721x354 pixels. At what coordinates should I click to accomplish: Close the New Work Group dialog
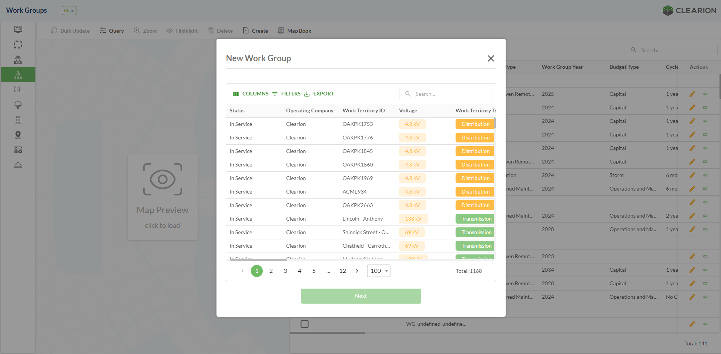[491, 58]
